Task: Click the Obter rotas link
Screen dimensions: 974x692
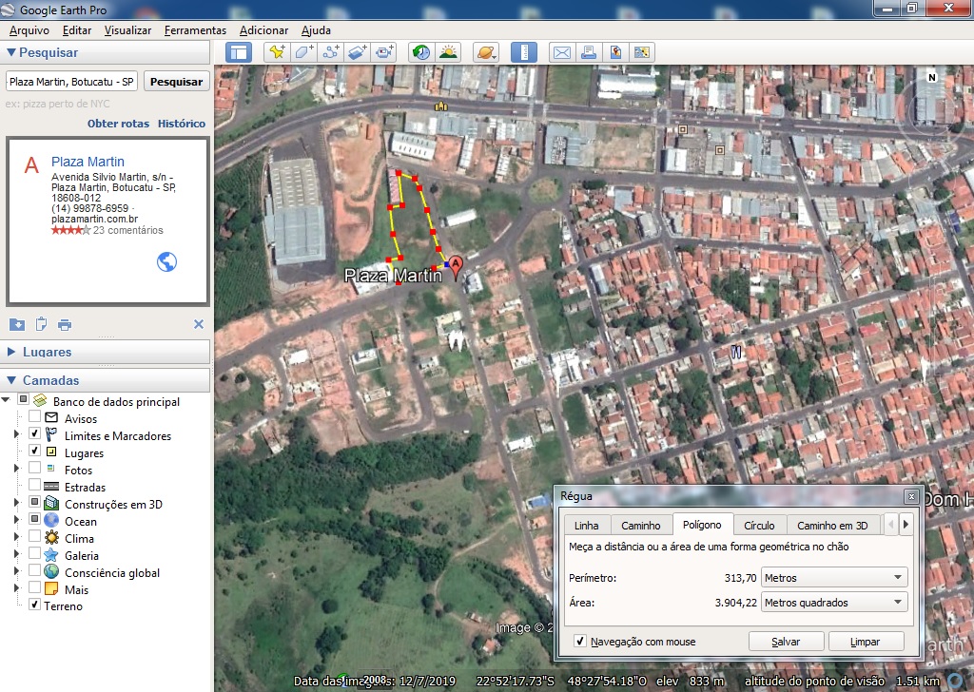Action: pyautogui.click(x=118, y=124)
